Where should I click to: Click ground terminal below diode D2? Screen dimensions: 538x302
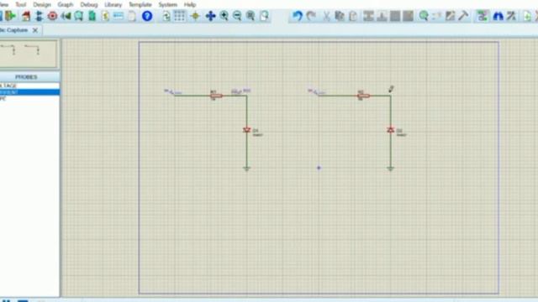point(390,169)
